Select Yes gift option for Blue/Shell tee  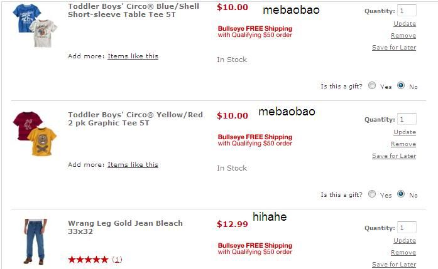click(372, 86)
